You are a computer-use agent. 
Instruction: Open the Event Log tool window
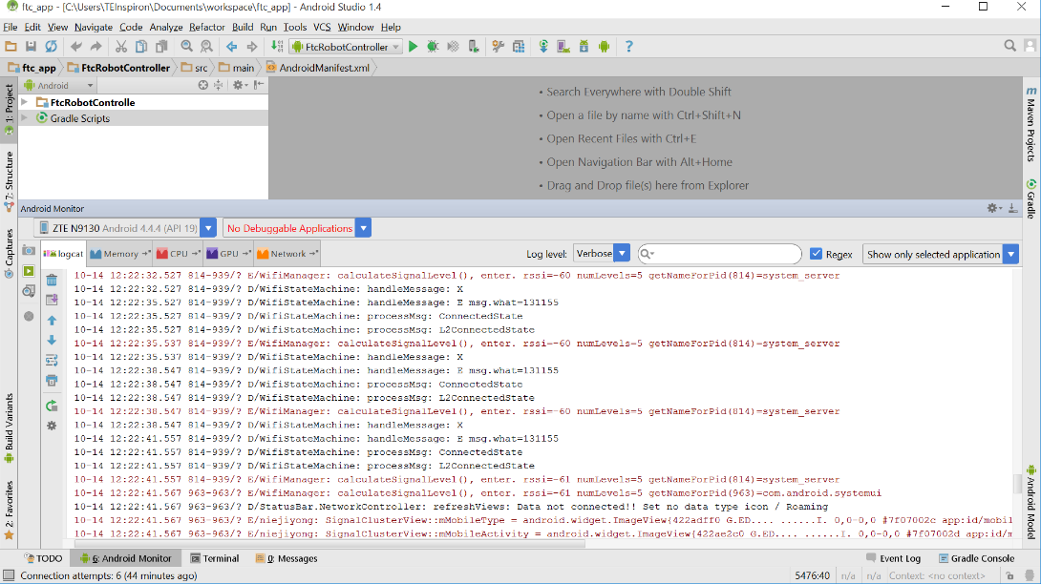(894, 558)
